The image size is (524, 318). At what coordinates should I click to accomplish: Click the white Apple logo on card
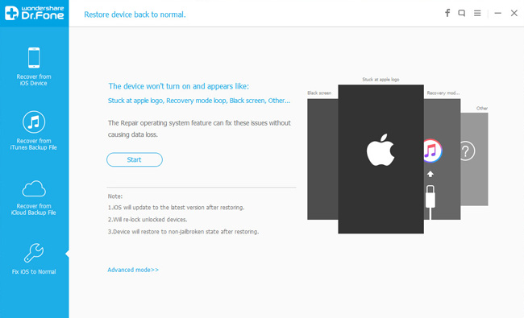click(x=381, y=150)
